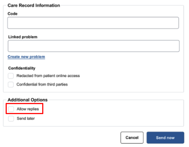Click the Linked problem label
Viewport: 189px width, 147px height.
click(x=23, y=37)
